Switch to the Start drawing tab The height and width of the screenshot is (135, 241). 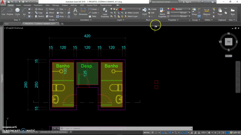pos(7,24)
